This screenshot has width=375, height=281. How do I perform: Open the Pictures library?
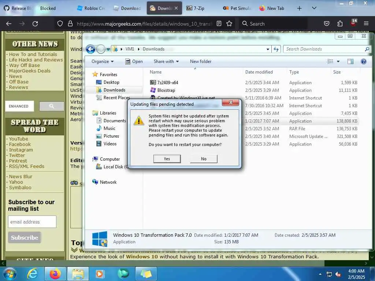[x=107, y=136]
